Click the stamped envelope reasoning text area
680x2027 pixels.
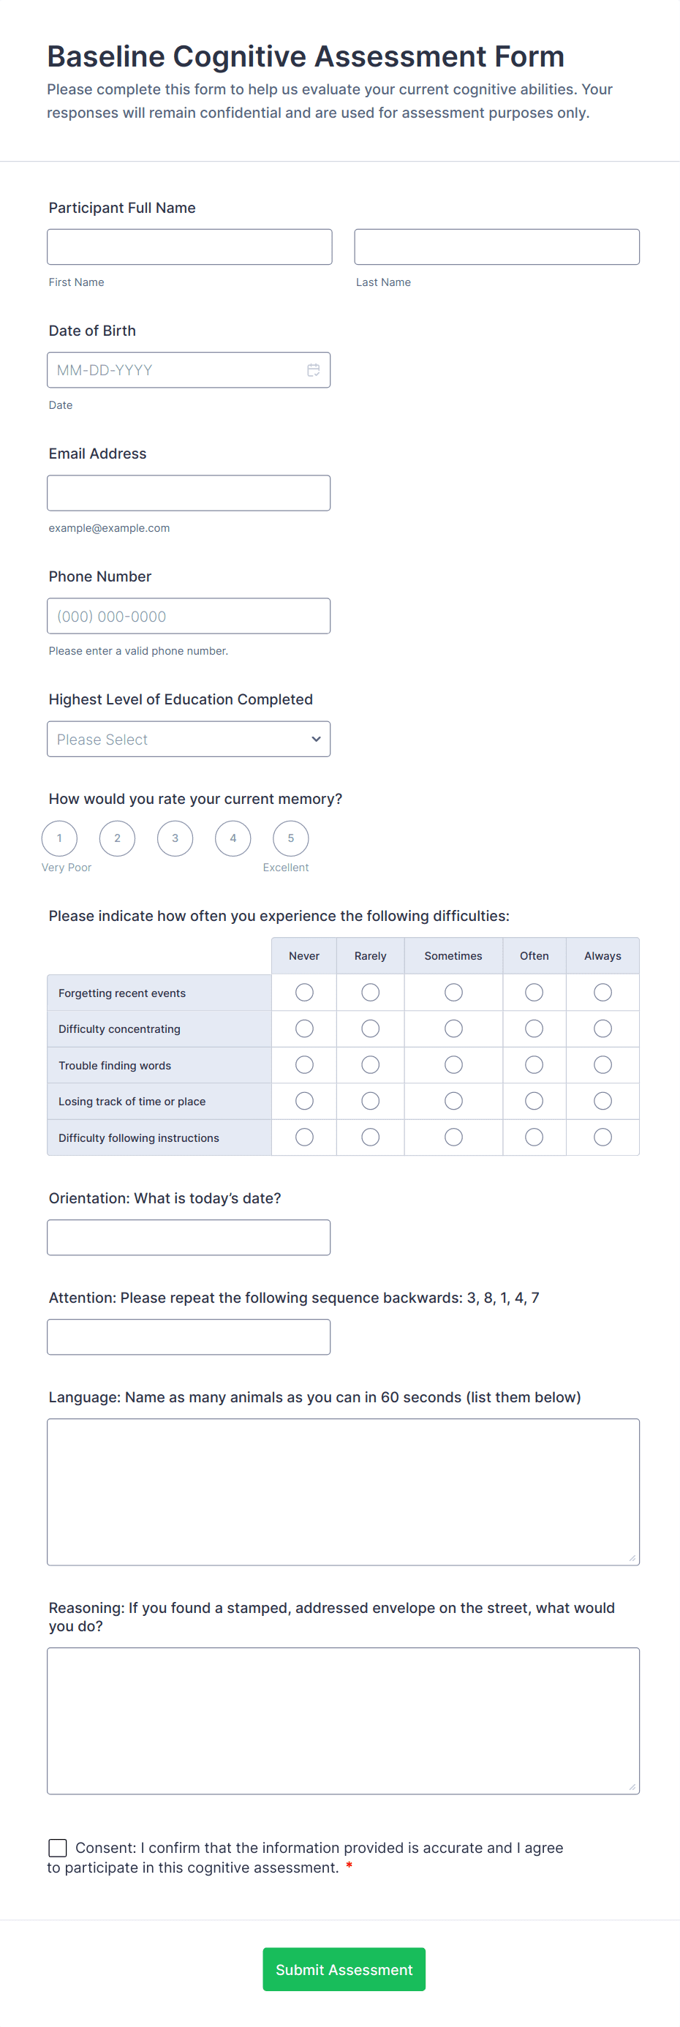[344, 1721]
